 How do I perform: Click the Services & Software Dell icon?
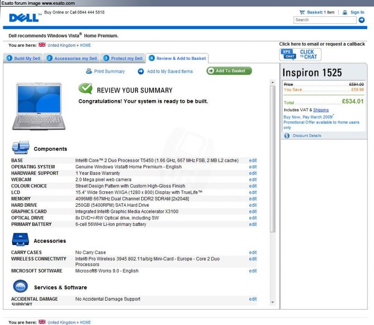20,286
